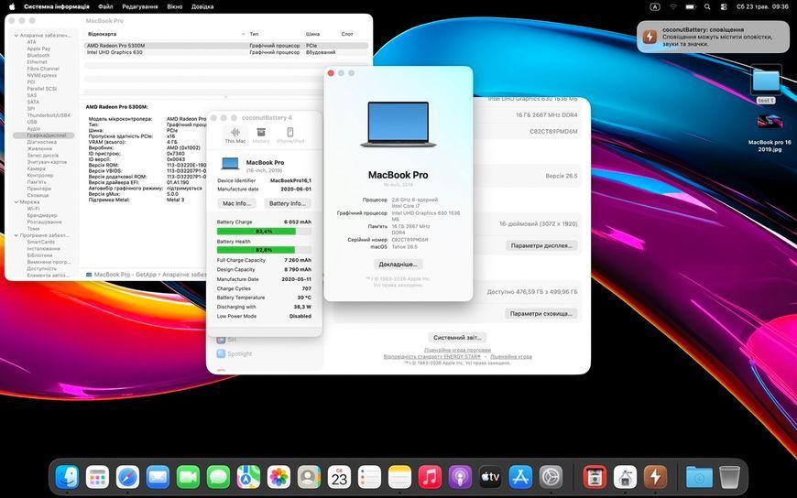Open Podcasts in the Dock
Viewport: 797px width, 498px height.
[x=460, y=477]
